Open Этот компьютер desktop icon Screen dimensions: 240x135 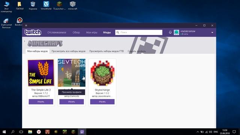(x=6, y=7)
